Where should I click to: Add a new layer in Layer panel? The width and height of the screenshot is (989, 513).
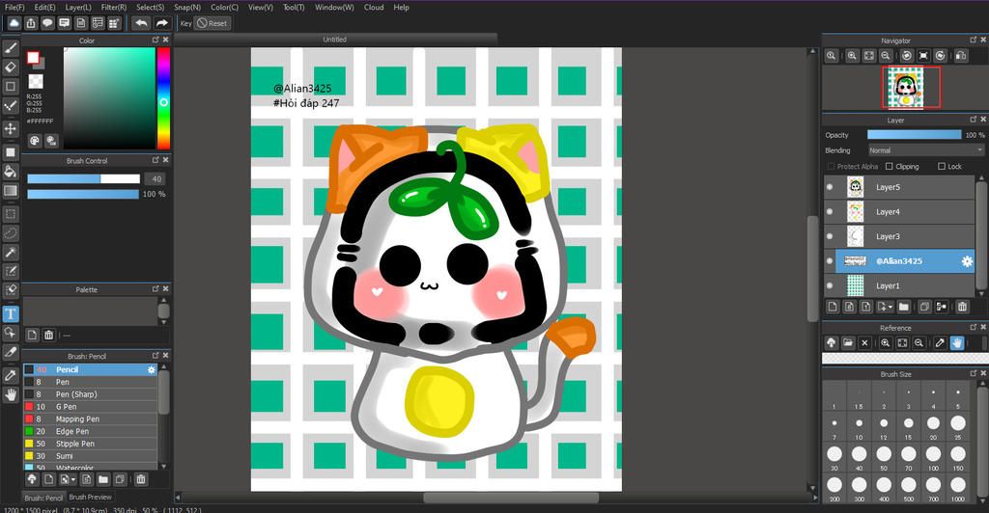[x=833, y=307]
